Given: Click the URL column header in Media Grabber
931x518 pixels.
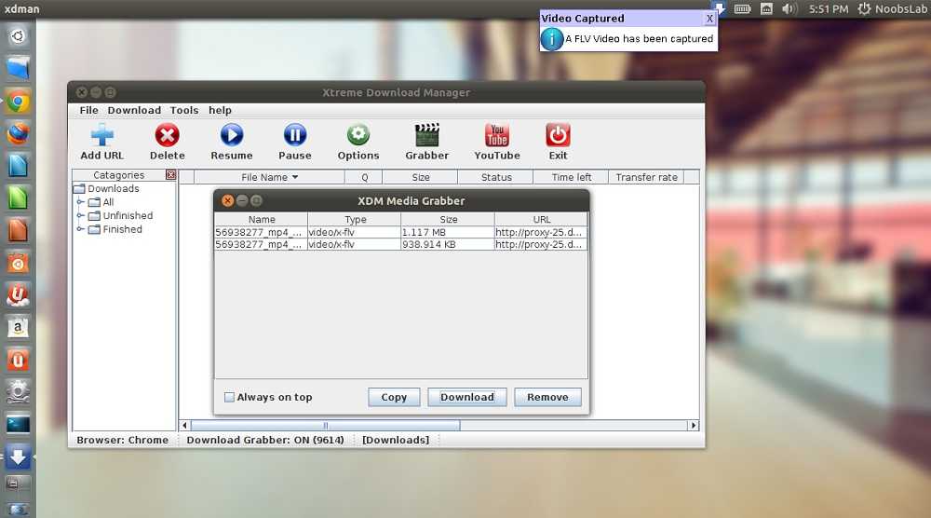Looking at the screenshot, I should click(x=542, y=219).
